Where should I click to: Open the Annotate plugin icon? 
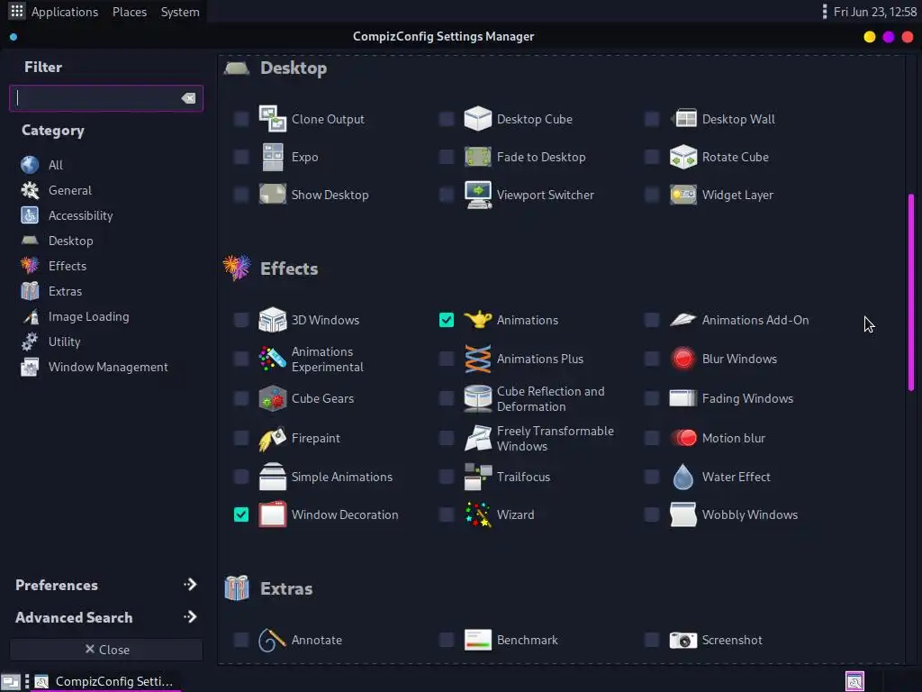tap(272, 641)
